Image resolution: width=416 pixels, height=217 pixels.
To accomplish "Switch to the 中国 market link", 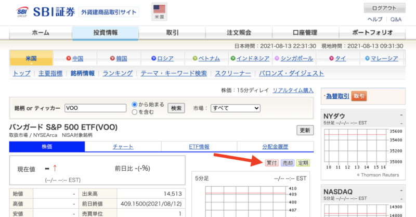I will click(77, 58).
